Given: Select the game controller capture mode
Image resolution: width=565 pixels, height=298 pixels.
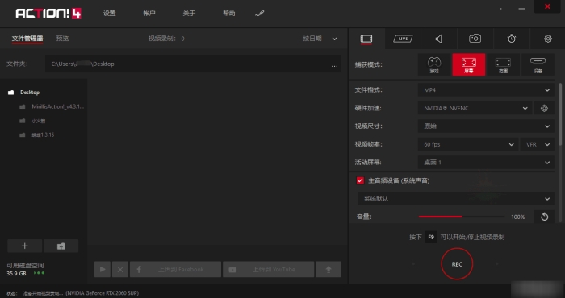Looking at the screenshot, I should click(434, 64).
